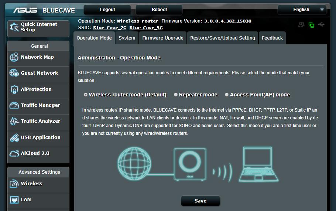Click the Guest Network icon
This screenshot has height=211, width=336.
(x=14, y=73)
